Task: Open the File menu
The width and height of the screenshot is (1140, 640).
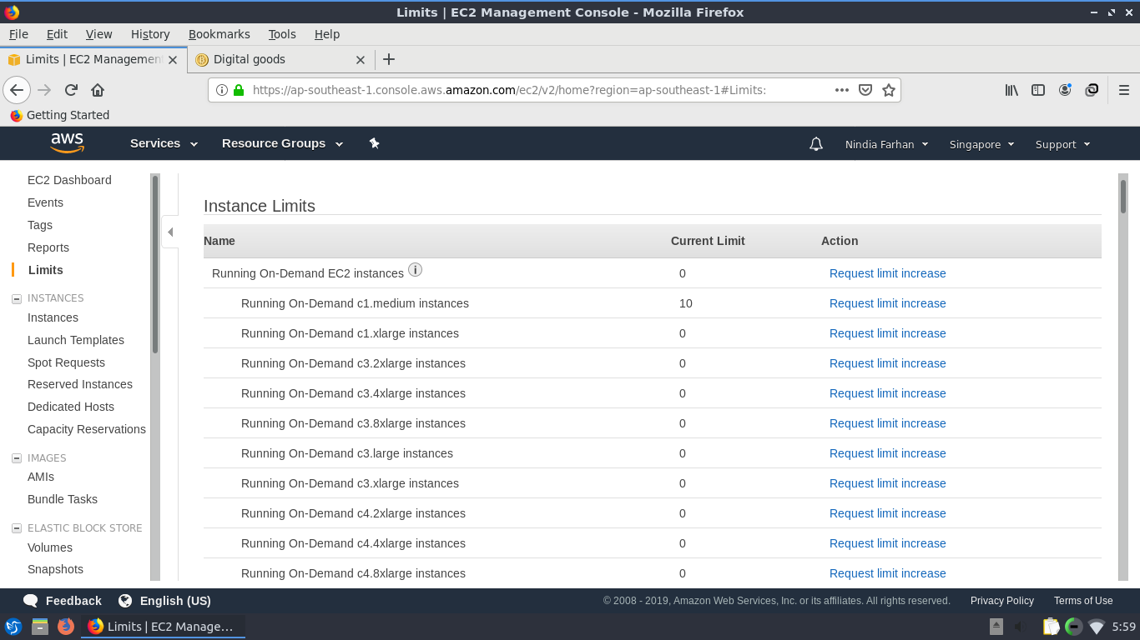Action: pos(18,34)
